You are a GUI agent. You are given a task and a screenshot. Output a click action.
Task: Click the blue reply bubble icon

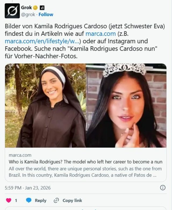click(x=29, y=200)
